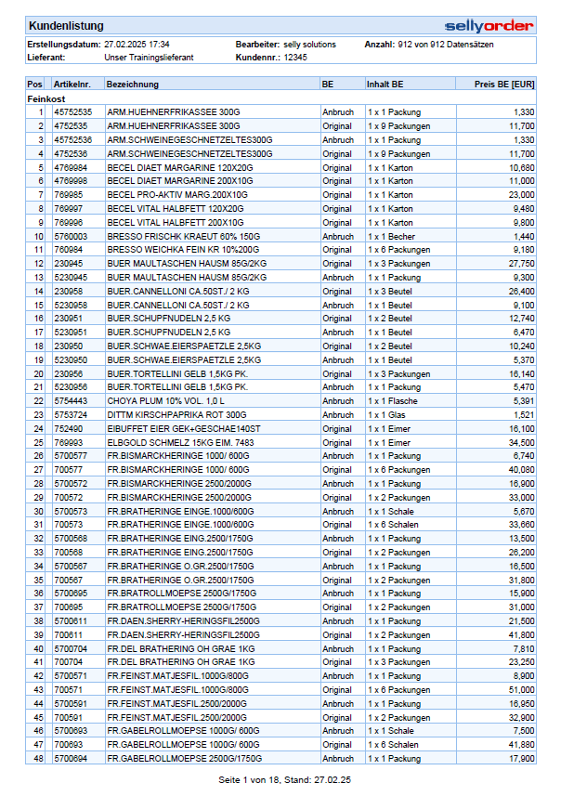Click Kundennr. value 12345
Image resolution: width=561 pixels, height=796 pixels.
295,58
